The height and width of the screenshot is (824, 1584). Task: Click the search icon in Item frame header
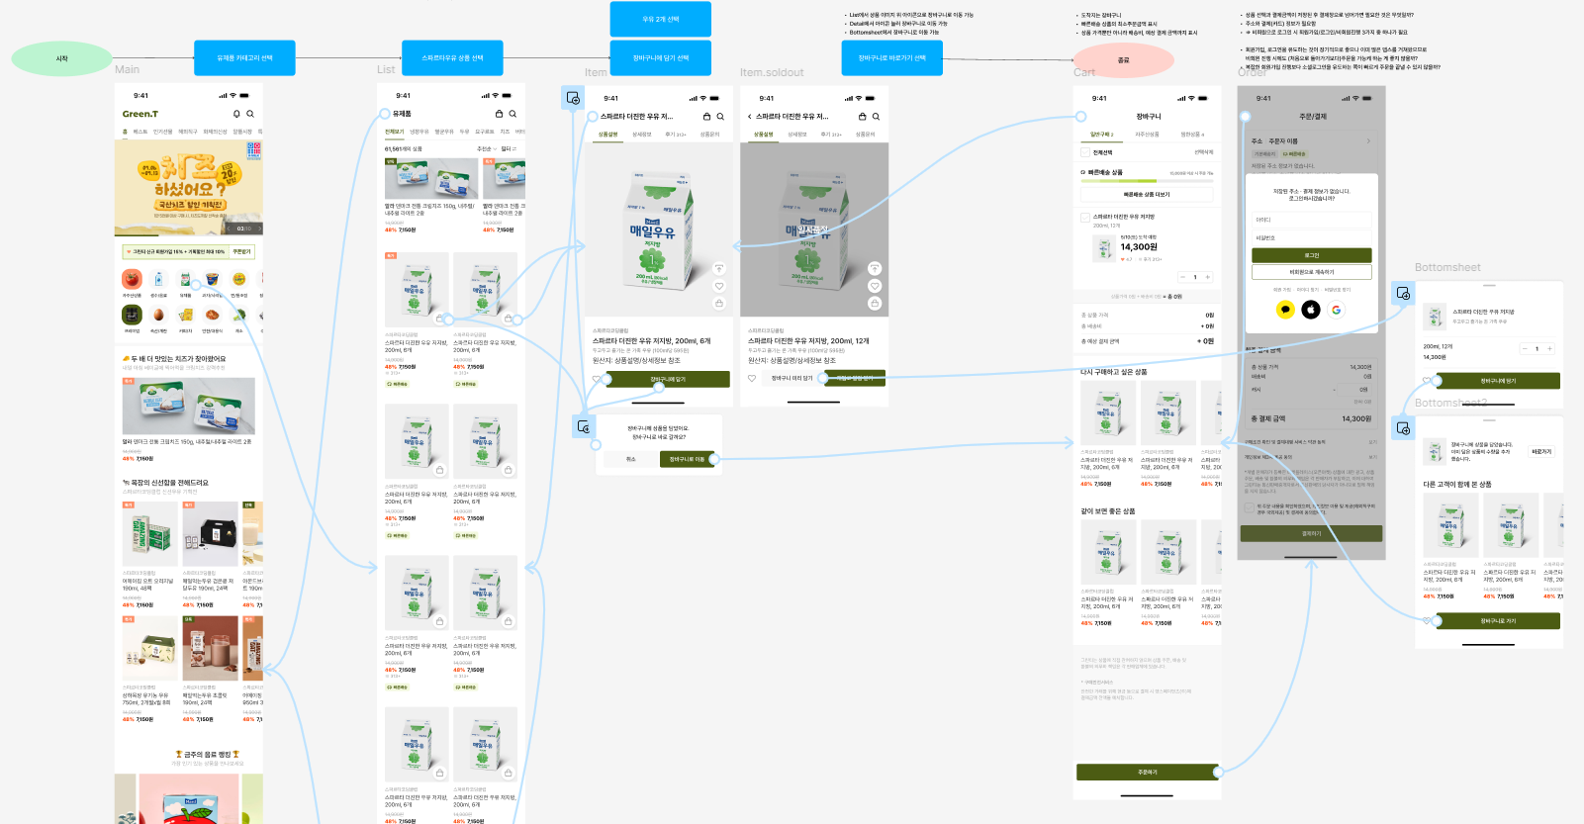pos(720,117)
